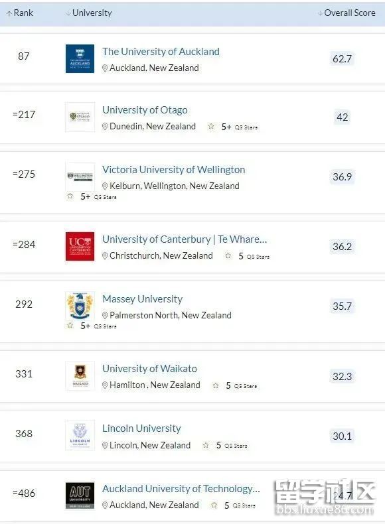Open the Victoria University of Wellington link
The width and height of the screenshot is (385, 524).
174,169
